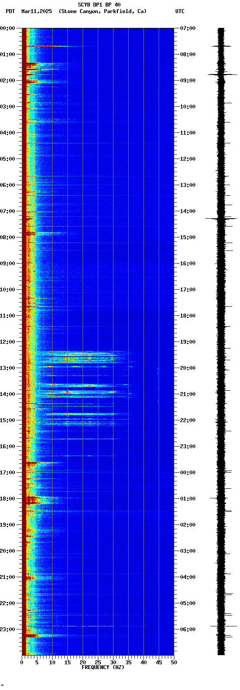Click the frequency axis value '50'
Screen dimensions: 240x690
point(174,663)
